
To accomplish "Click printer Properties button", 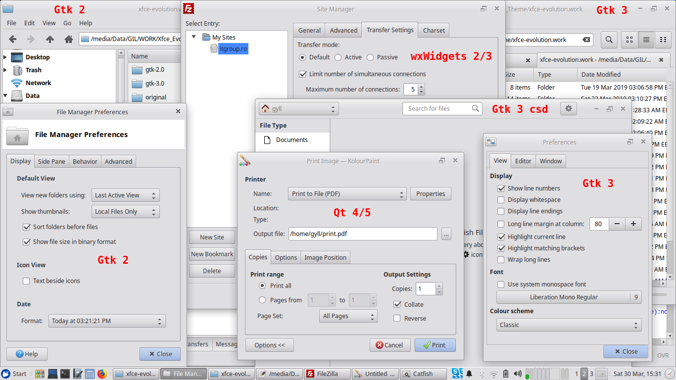I will click(x=431, y=194).
